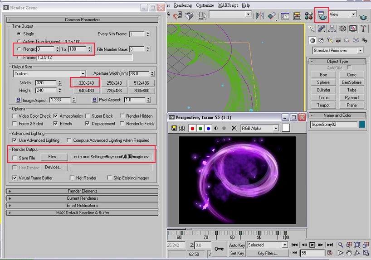371x260 pixels.
Task: Open the MAXScript menu
Action: [x=227, y=5]
